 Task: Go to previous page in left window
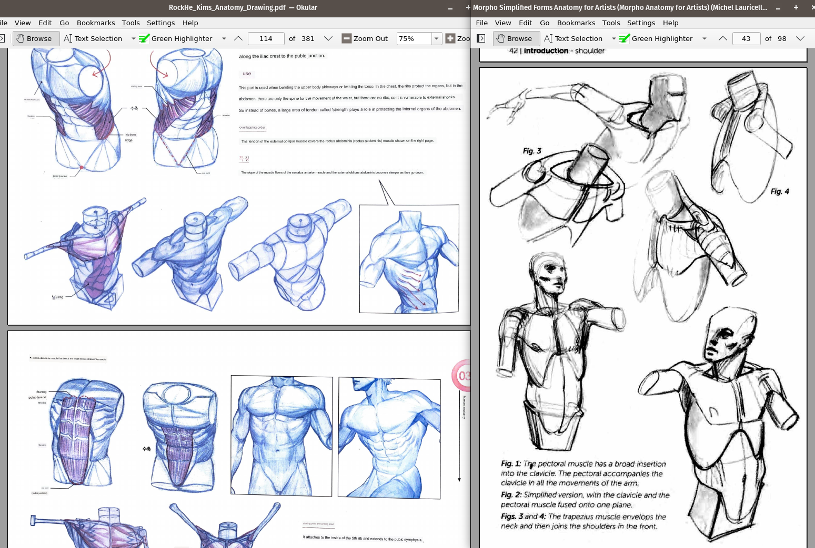[238, 38]
